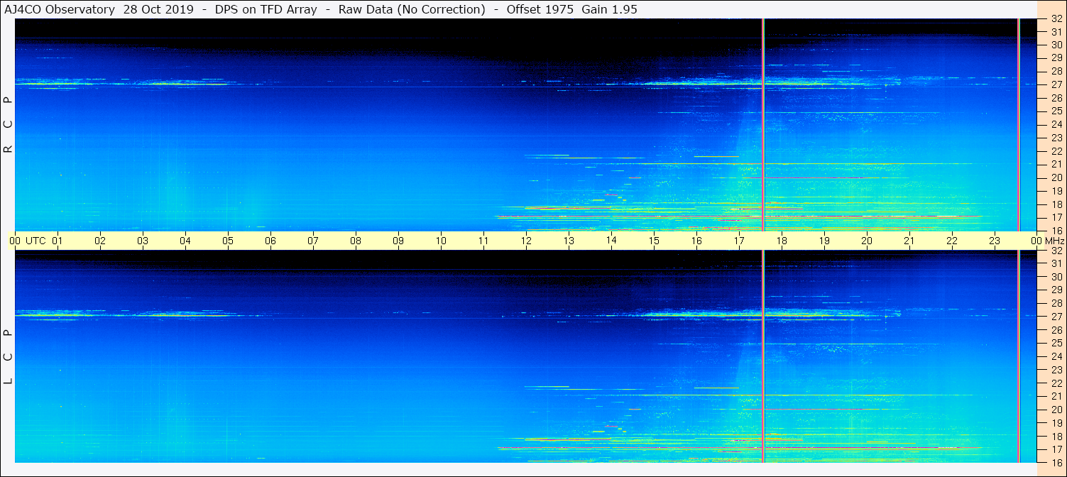Click hour '13' on the UTC time axis
Viewport: 1067px width, 477px height.
click(x=569, y=241)
